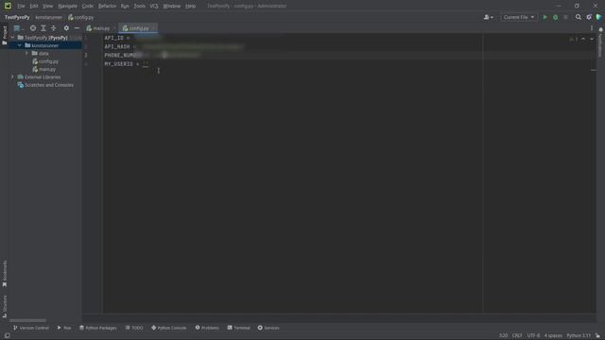Open TODO tool window
Screen dimensions: 605x340
[x=134, y=328]
